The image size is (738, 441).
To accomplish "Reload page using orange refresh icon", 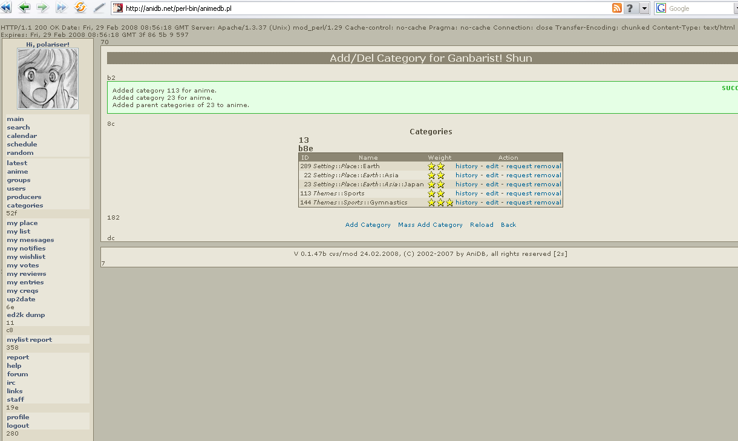I will 80,8.
